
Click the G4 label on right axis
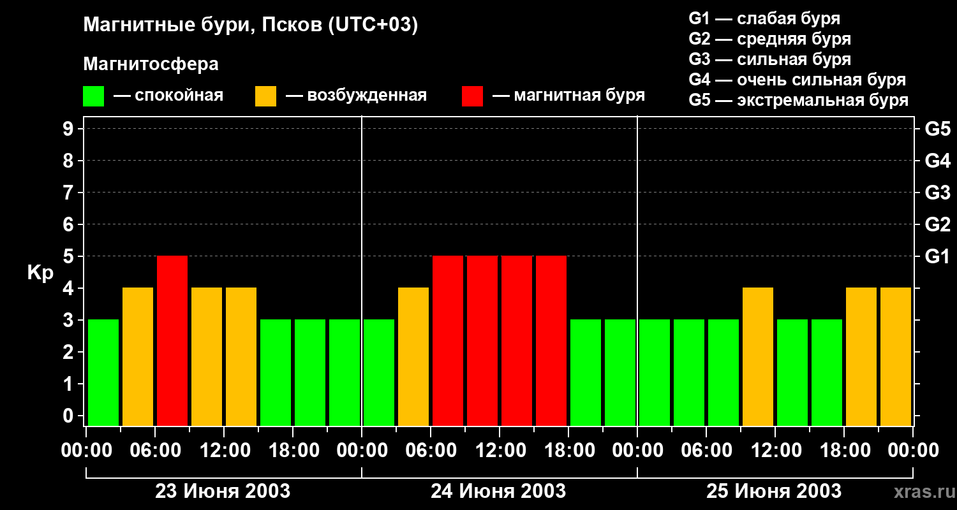(x=937, y=161)
